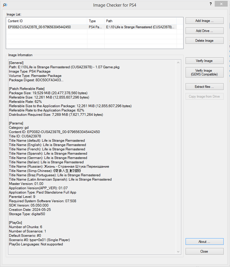This screenshot has width=230, height=267.
Task: Click the help question mark icon
Action: click(211, 4)
